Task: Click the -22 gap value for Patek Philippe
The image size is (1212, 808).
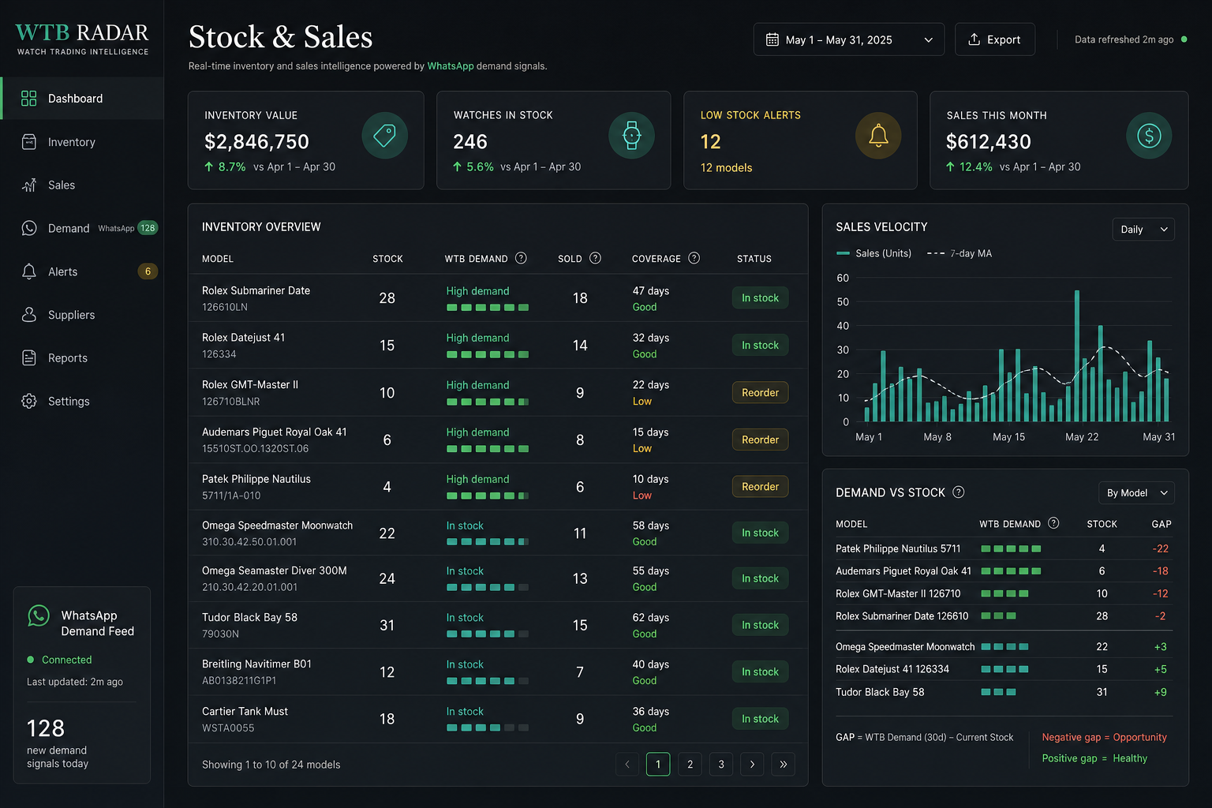Action: 1160,548
